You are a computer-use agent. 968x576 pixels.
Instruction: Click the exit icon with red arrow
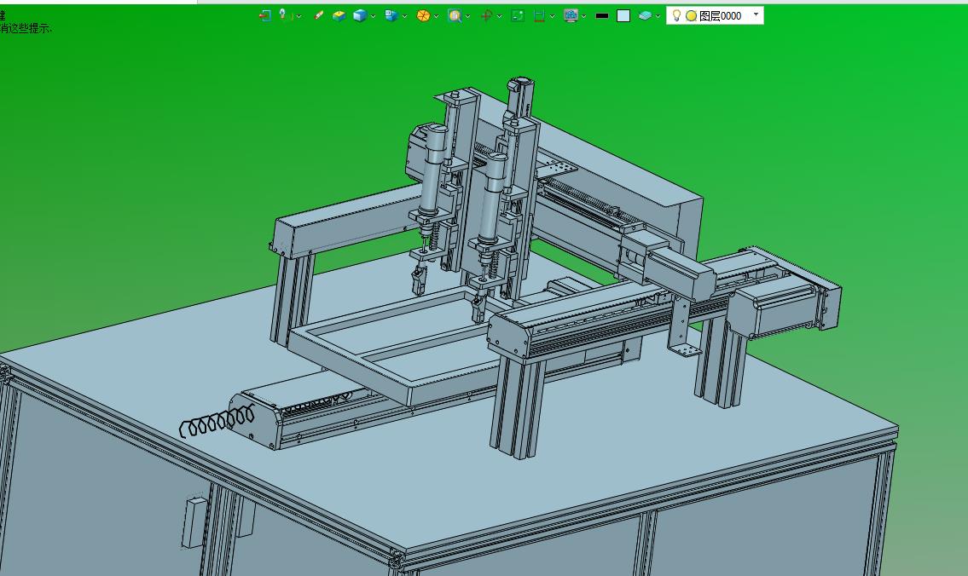pos(264,15)
